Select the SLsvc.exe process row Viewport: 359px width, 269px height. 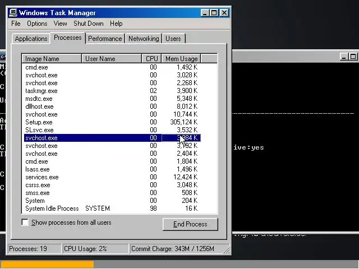click(112, 130)
